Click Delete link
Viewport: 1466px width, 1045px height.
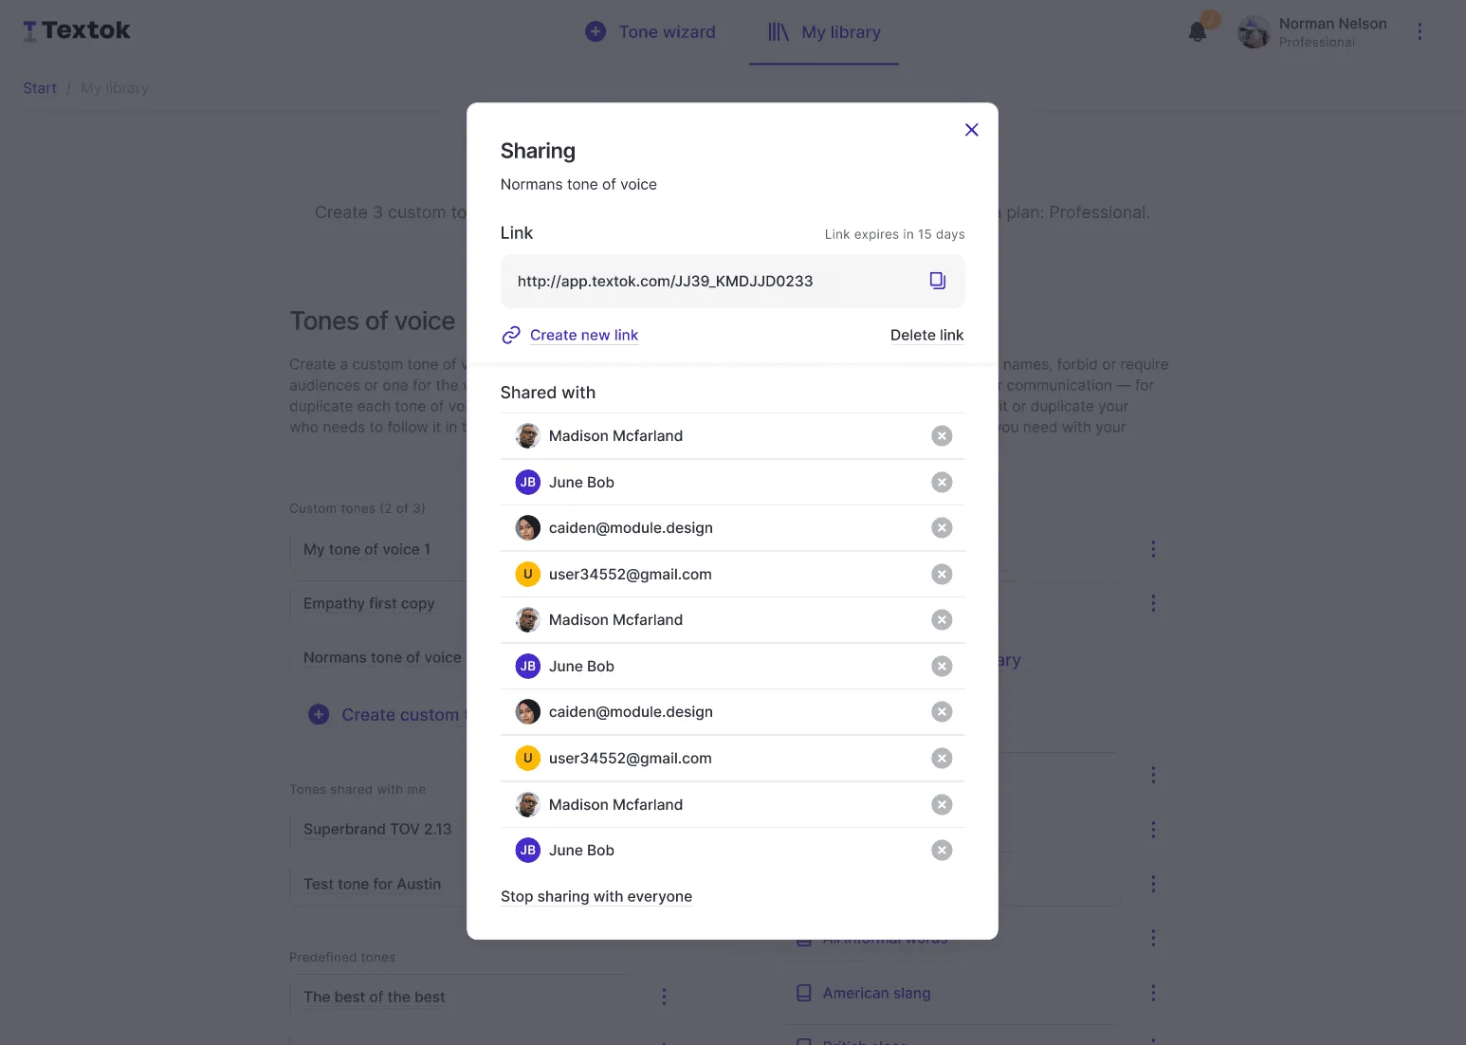(x=926, y=335)
